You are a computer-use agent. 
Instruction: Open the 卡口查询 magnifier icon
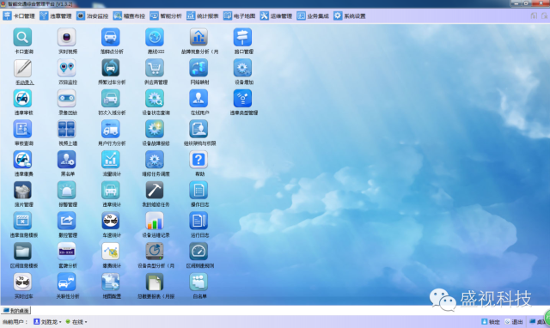22,37
